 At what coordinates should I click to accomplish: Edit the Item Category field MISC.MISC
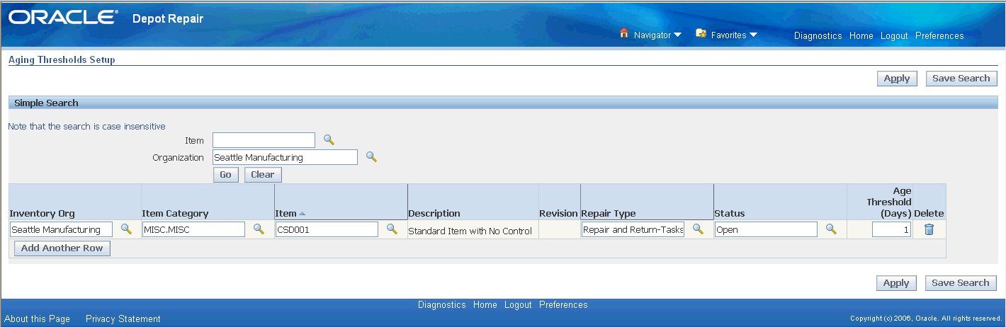[193, 229]
